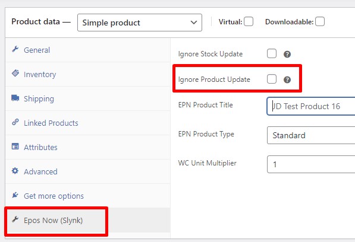Image resolution: width=355 pixels, height=242 pixels.
Task: Open the EPN Product Type Standard dropdown
Action: pos(311,135)
